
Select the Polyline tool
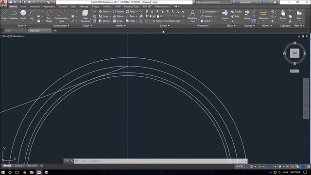pos(14,15)
